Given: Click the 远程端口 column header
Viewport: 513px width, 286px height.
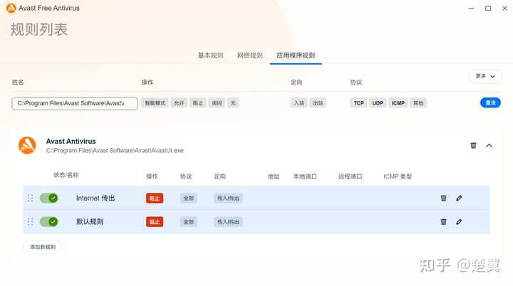Looking at the screenshot, I should (x=350, y=176).
